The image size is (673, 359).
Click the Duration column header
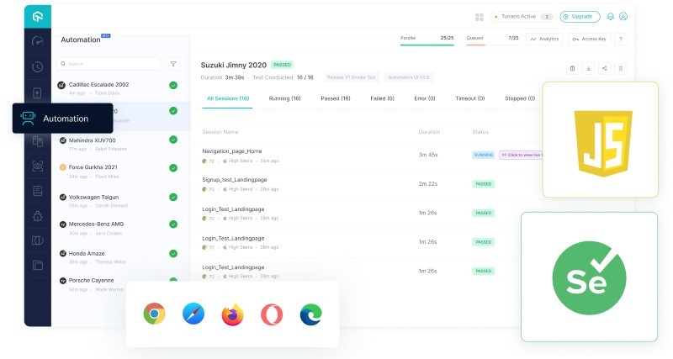(x=429, y=132)
